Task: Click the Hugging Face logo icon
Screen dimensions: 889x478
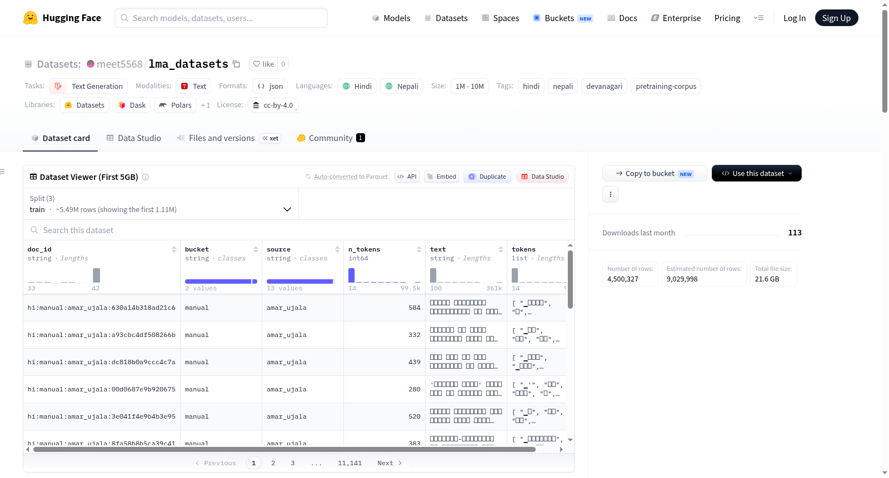Action: point(31,18)
